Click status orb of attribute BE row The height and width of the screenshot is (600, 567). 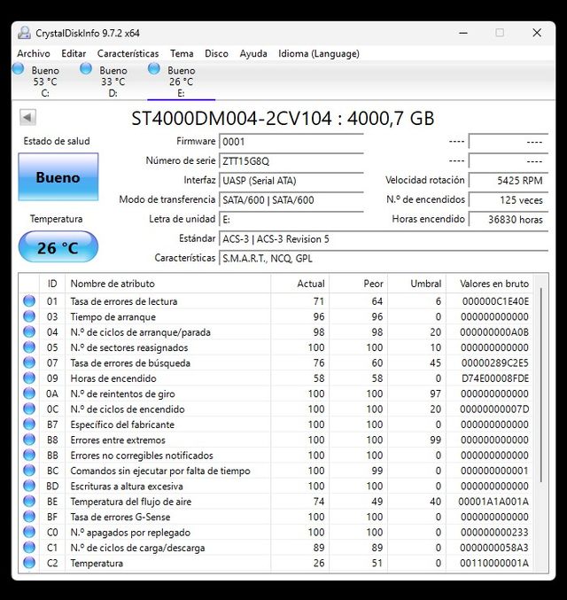29,502
